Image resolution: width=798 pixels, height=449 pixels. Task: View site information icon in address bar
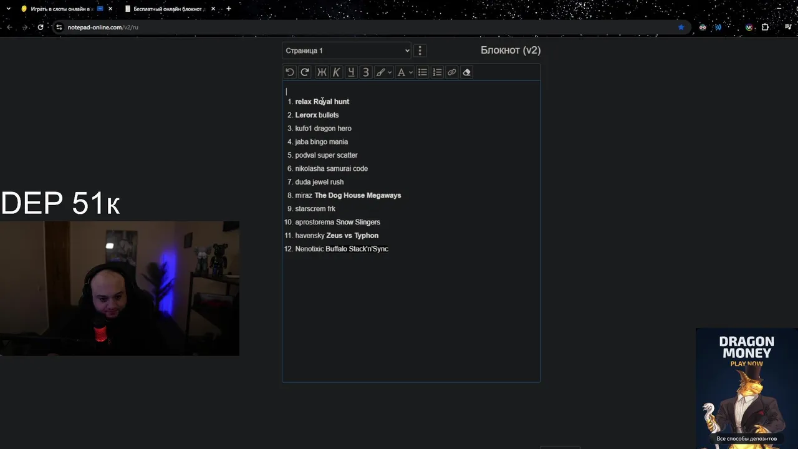point(59,27)
